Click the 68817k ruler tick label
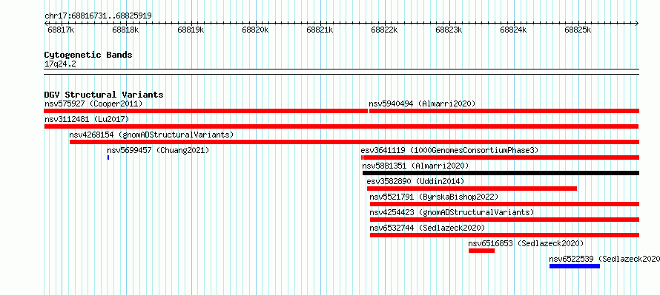660x295 pixels. tap(61, 30)
